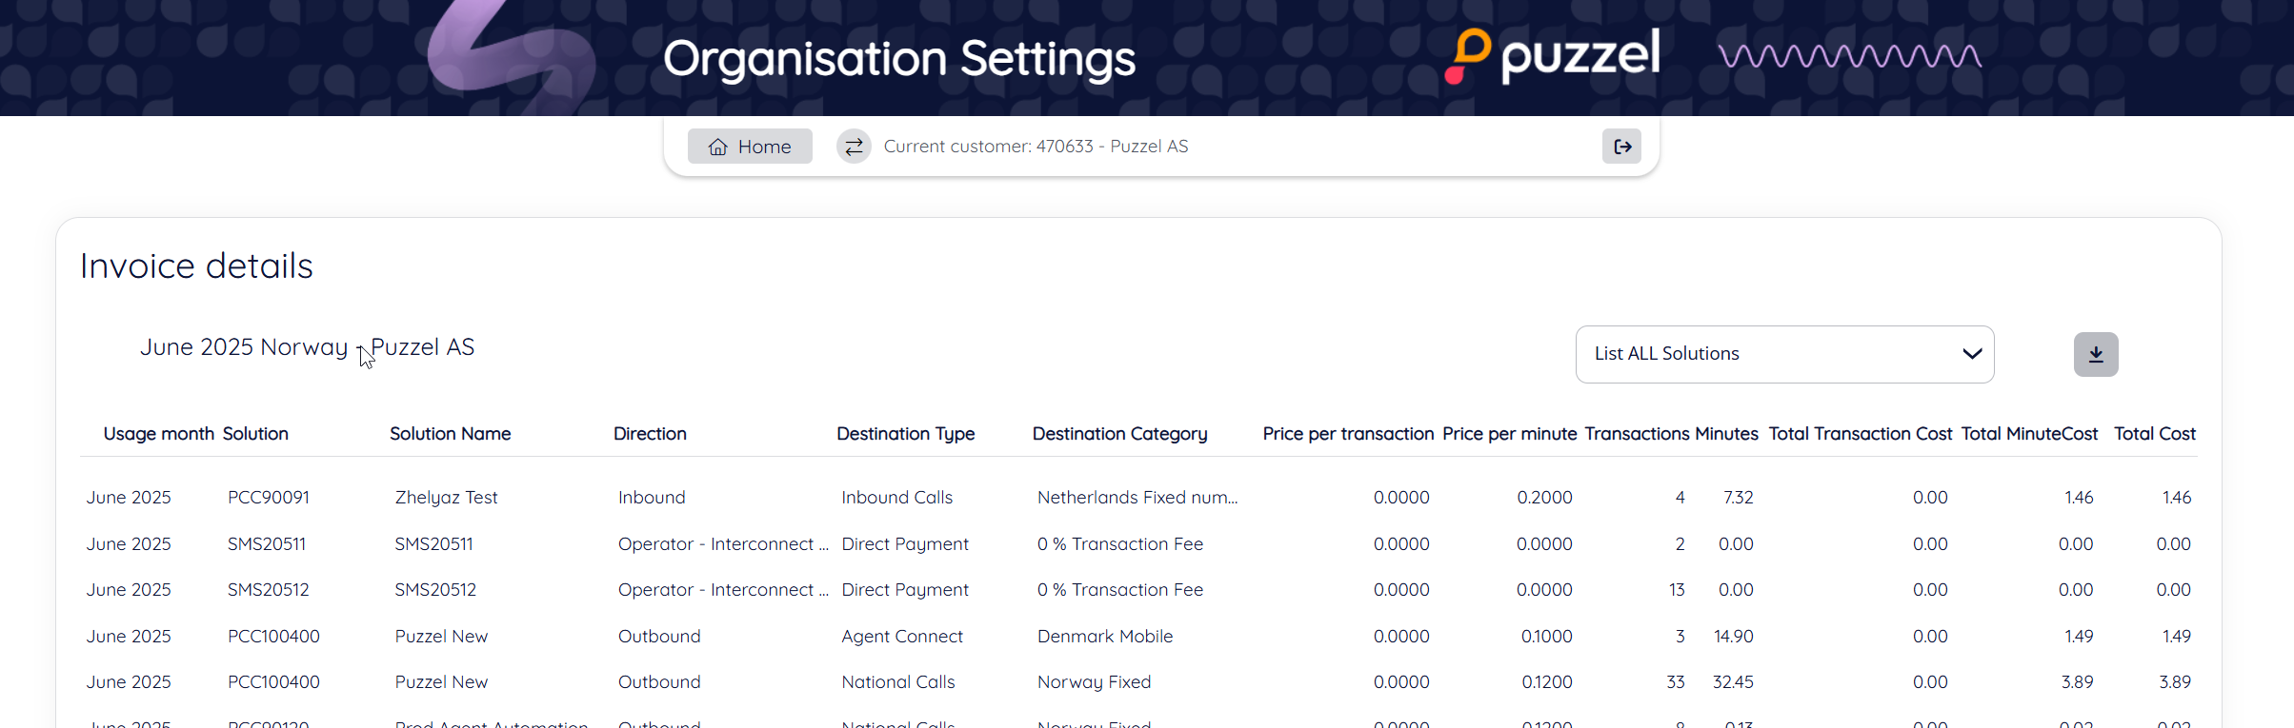Click transactions count 13

pyautogui.click(x=1677, y=590)
